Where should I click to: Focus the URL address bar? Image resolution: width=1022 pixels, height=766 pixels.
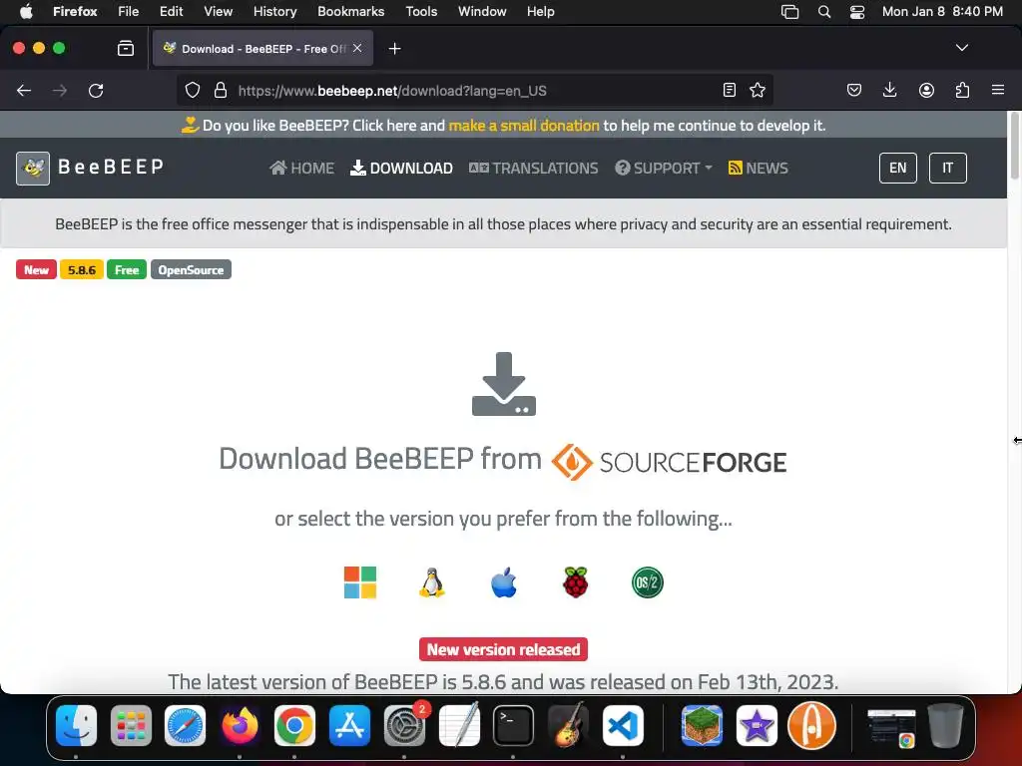474,91
